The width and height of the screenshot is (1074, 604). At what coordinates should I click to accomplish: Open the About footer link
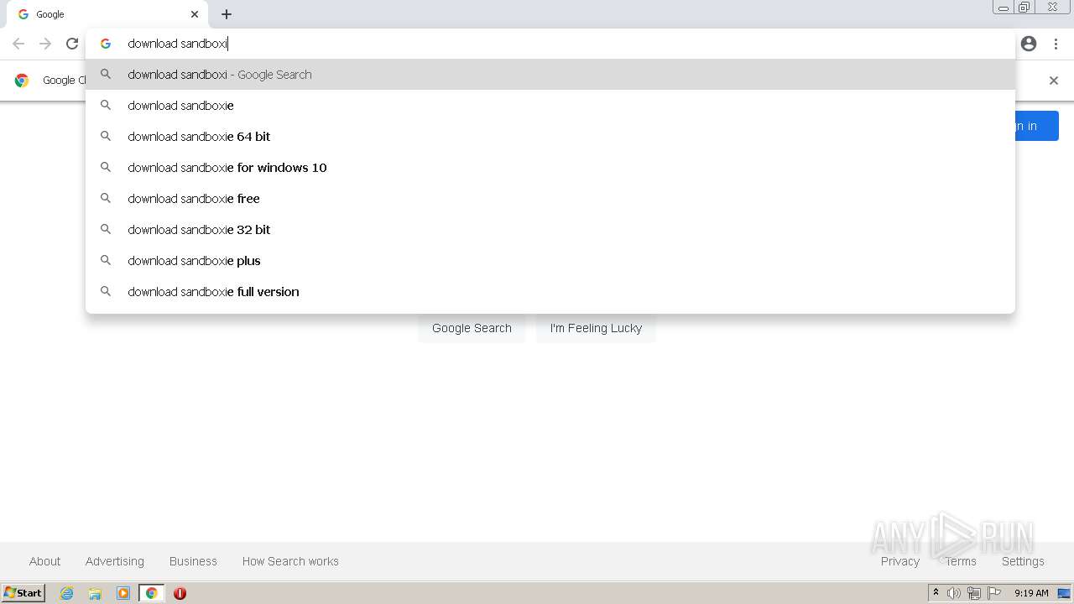[44, 561]
